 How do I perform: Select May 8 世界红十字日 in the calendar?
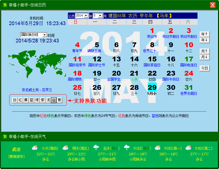pos(152,47)
